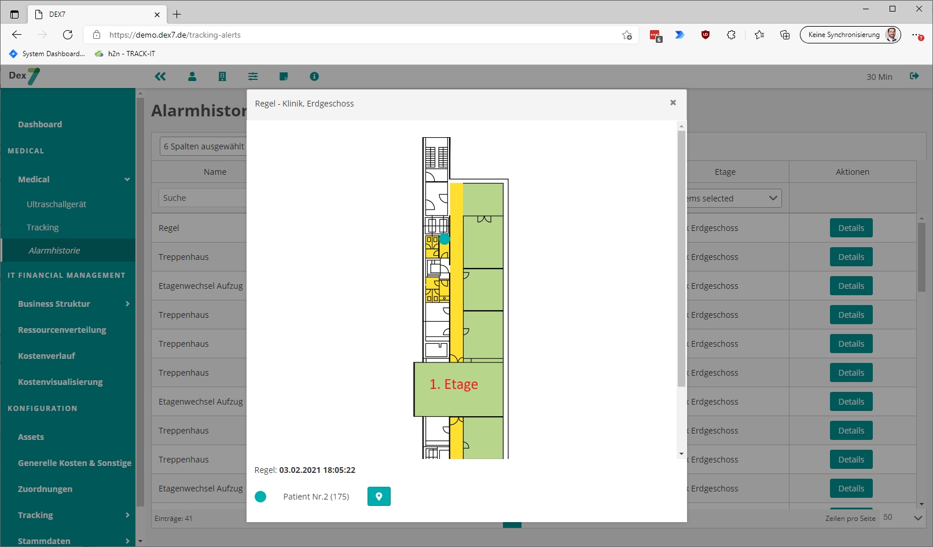Image resolution: width=933 pixels, height=547 pixels.
Task: Open Assets in the sidebar
Action: pos(31,437)
